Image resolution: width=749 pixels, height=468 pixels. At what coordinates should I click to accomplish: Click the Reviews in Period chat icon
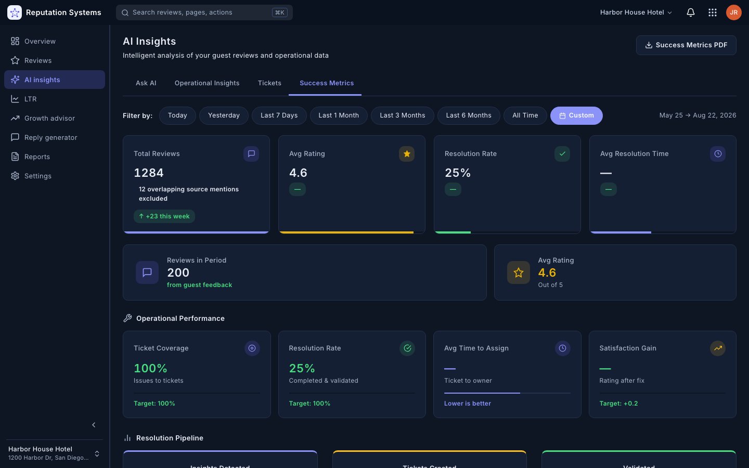pyautogui.click(x=147, y=272)
